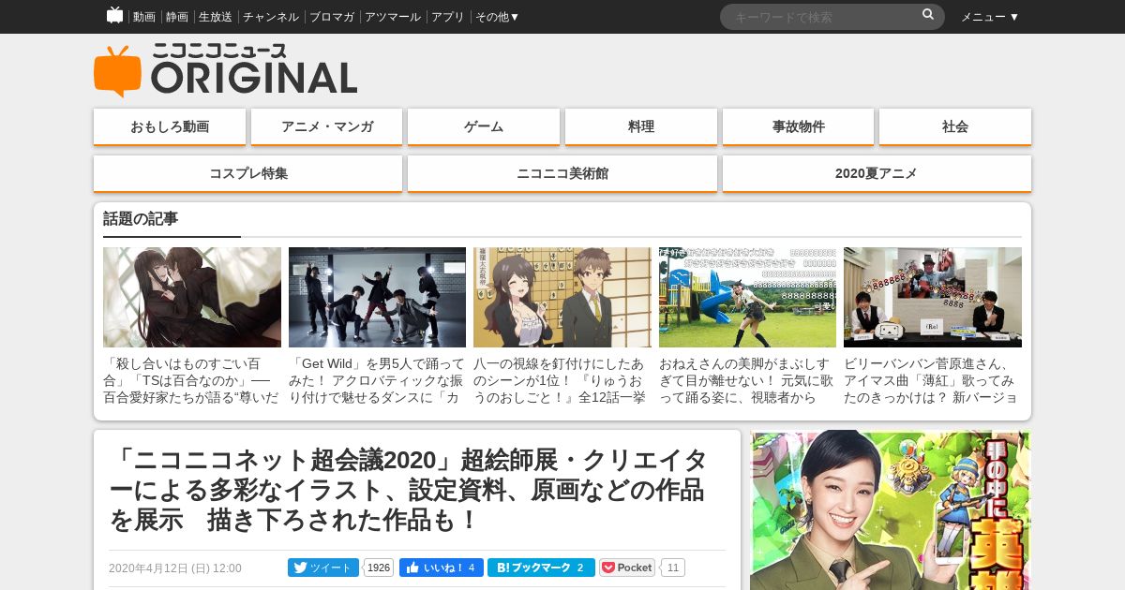Open アプリ in the top navigation
The image size is (1125, 590).
tap(448, 17)
